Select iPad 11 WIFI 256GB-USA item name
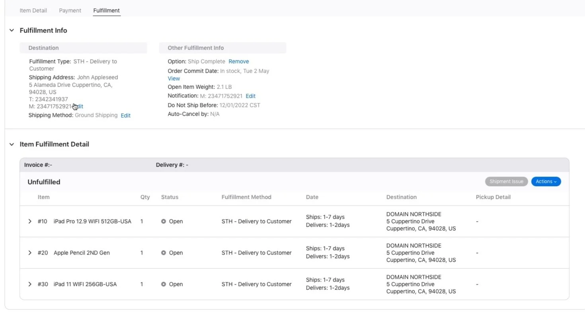585x329 pixels. [x=85, y=284]
